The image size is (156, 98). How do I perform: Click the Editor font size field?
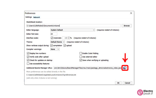(54, 34)
